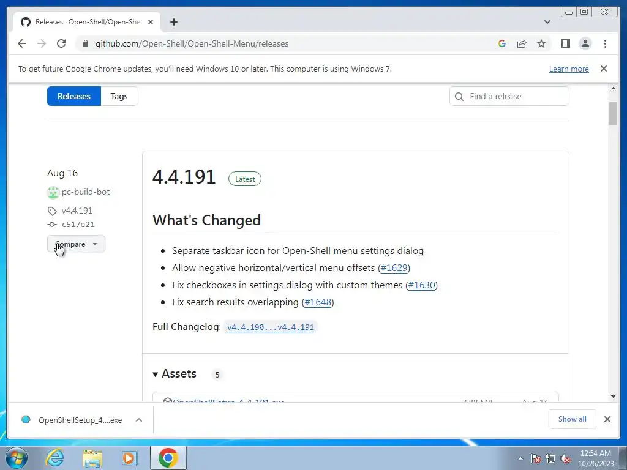
Task: Show hidden system tray icons
Action: tap(520, 458)
